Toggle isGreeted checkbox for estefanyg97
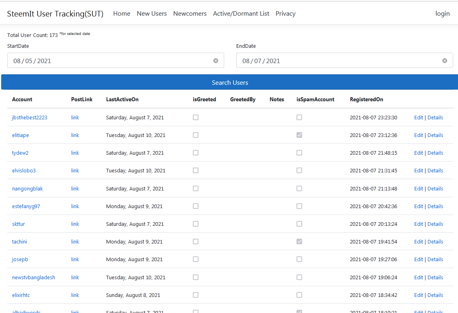458x313 pixels. [196, 206]
